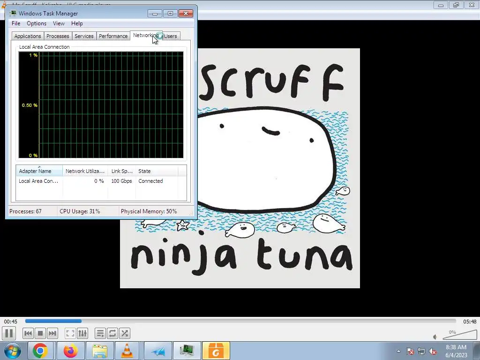Skip to previous track in VLC
The width and height of the screenshot is (480, 360).
click(x=28, y=333)
